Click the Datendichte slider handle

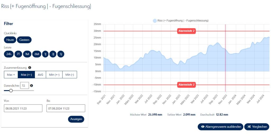[11, 90]
